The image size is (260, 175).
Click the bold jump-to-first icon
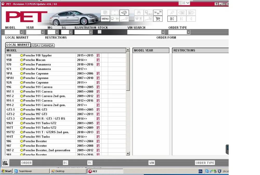pyautogui.click(x=172, y=19)
